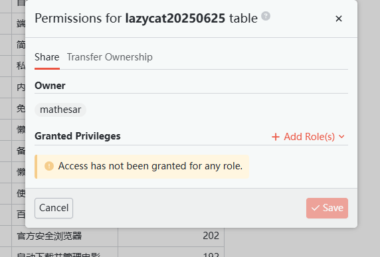Select the cell containing 202
This screenshot has height=257, width=380.
pyautogui.click(x=171, y=236)
